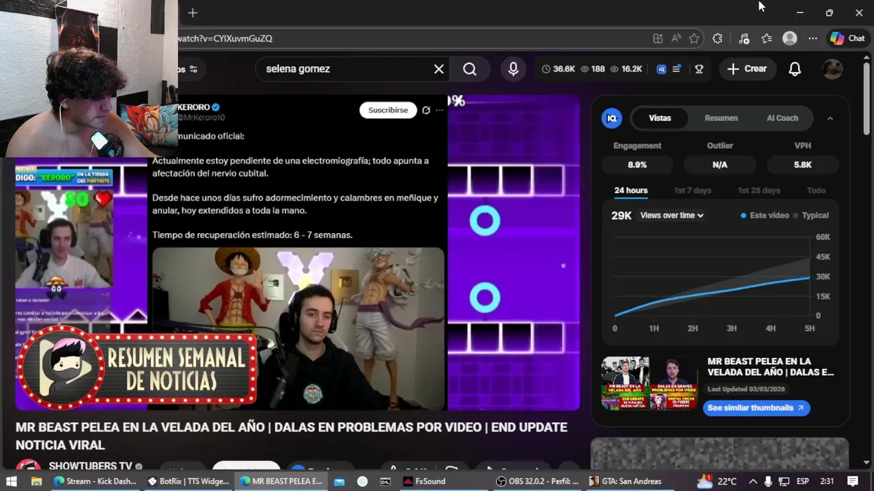This screenshot has height=491, width=874.
Task: Click the Engagement 8.9% value
Action: pyautogui.click(x=637, y=164)
